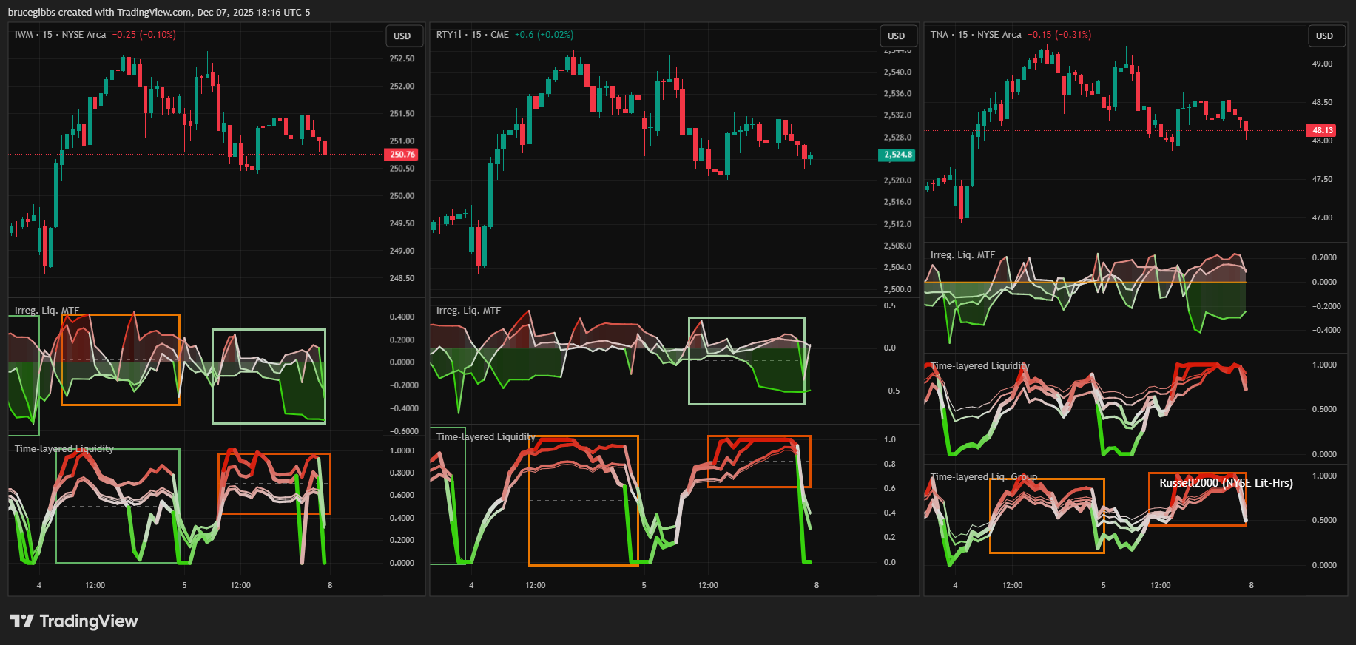
Task: Click Time-layered Liquidity legend in RTY1! chart
Action: click(x=485, y=437)
